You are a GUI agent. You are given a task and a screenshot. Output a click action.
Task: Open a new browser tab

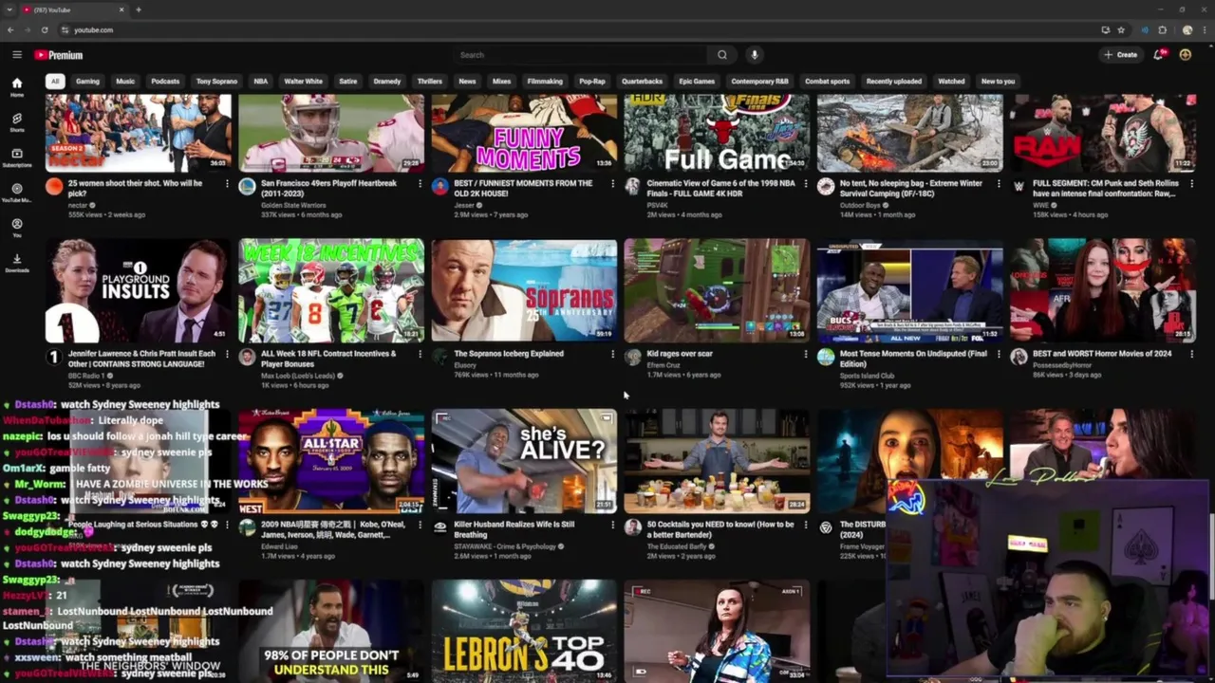(x=139, y=9)
